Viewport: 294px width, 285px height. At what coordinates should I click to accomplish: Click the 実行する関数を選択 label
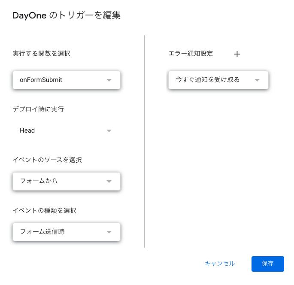[42, 53]
